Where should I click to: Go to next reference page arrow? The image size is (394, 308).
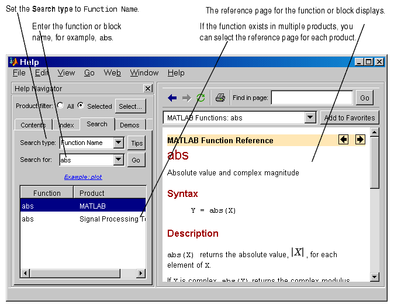click(360, 140)
